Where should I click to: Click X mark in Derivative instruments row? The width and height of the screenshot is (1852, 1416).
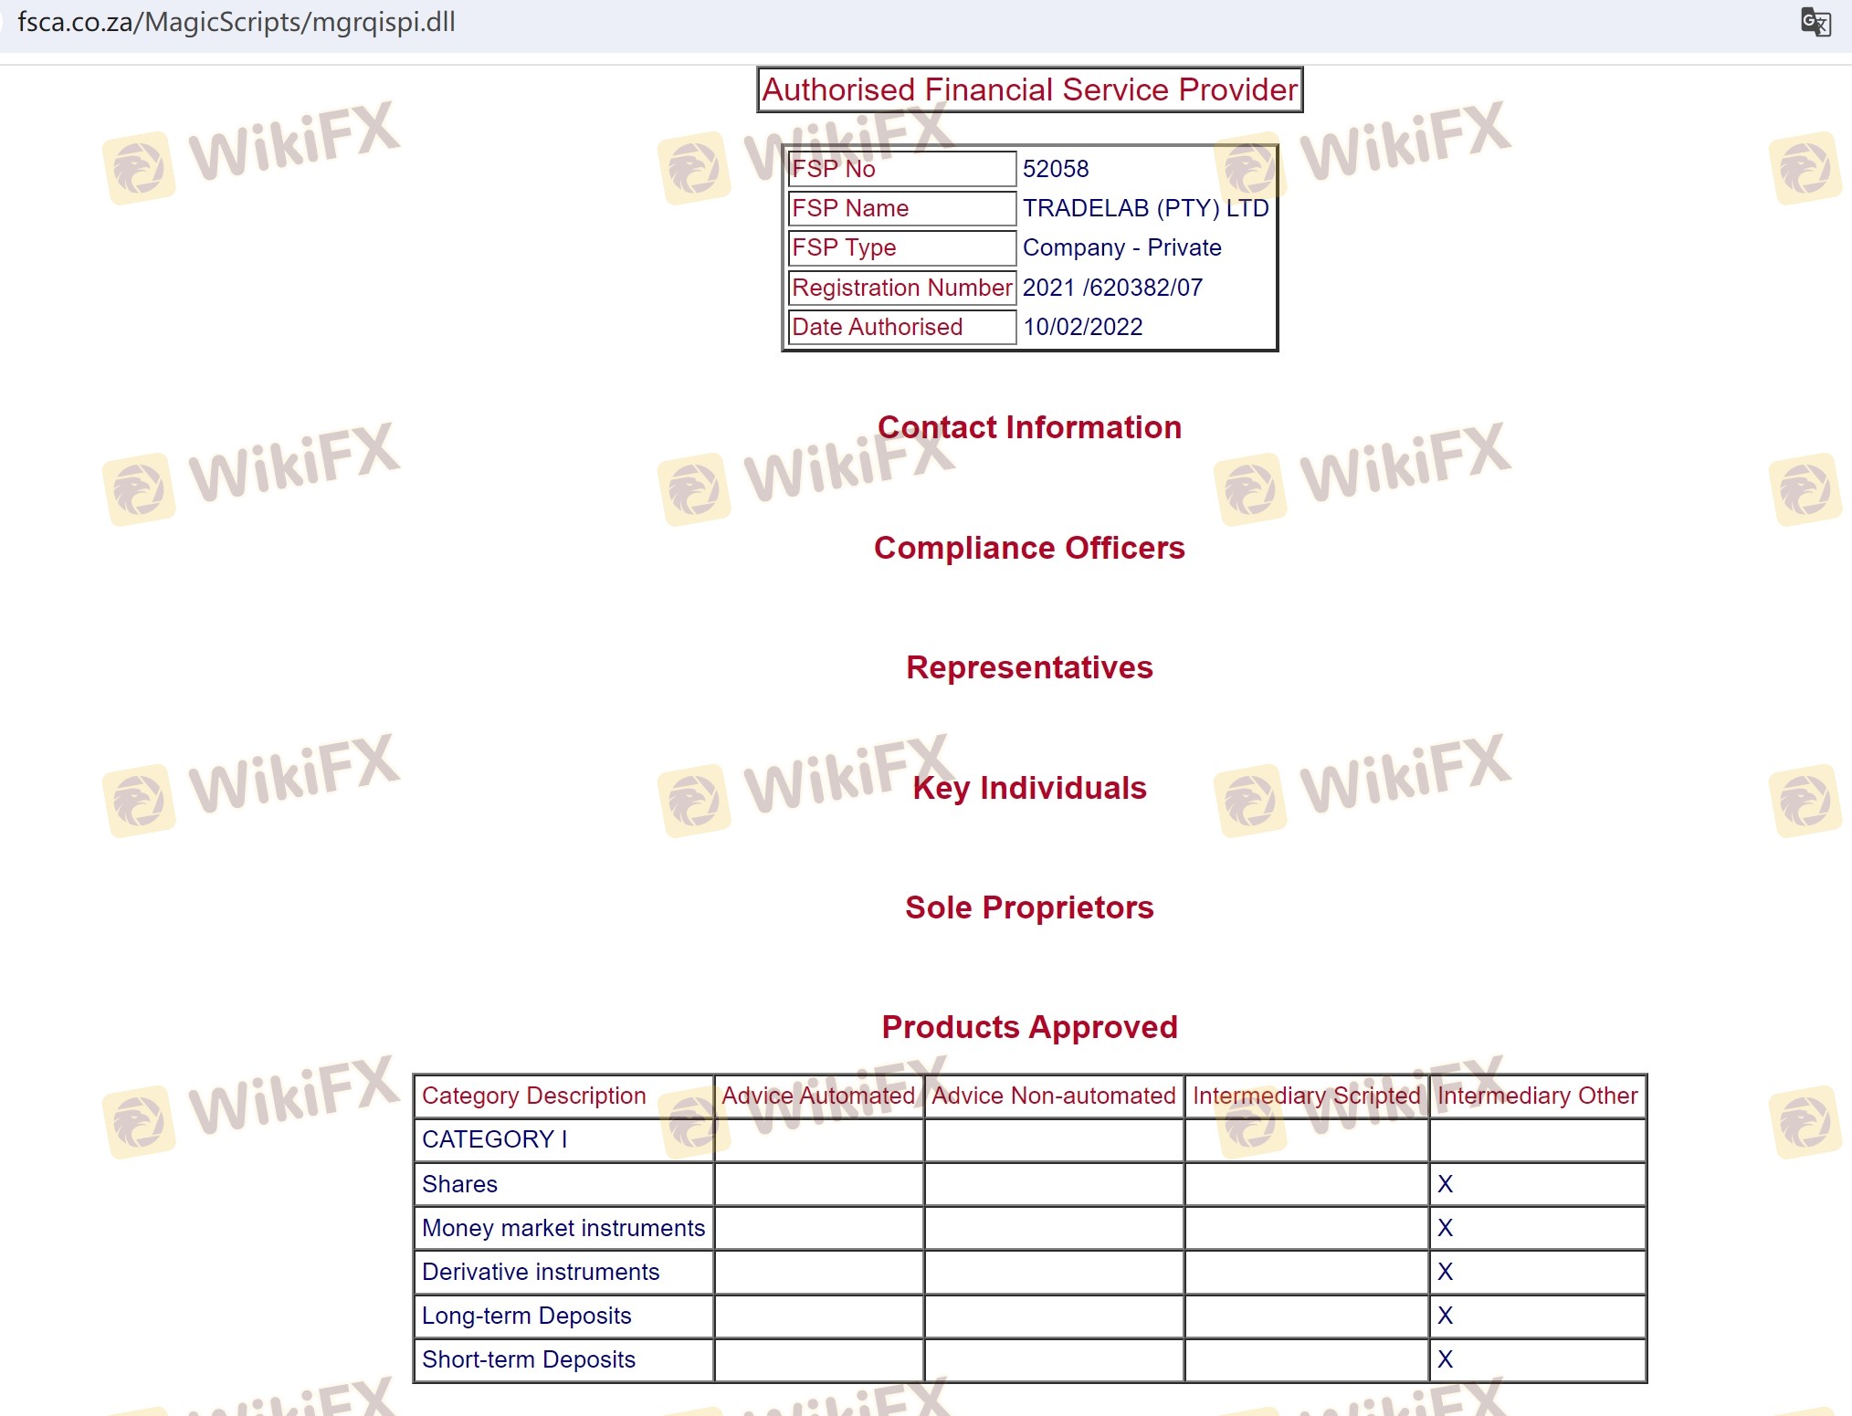[x=1445, y=1272]
